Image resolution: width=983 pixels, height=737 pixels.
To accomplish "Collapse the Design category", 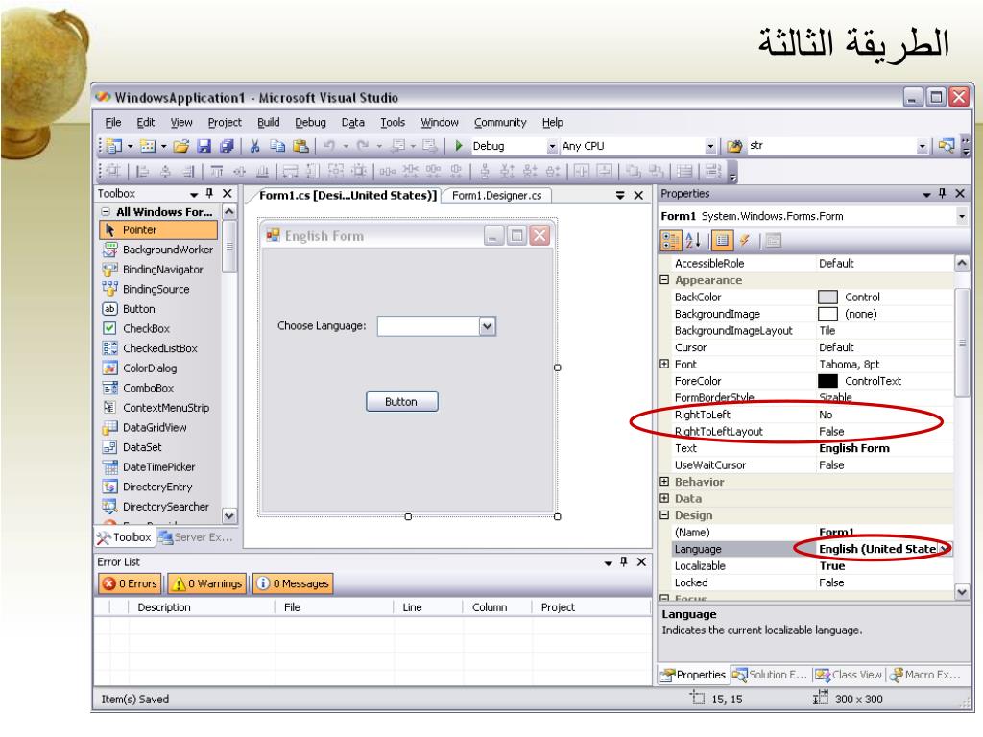I will [x=664, y=515].
